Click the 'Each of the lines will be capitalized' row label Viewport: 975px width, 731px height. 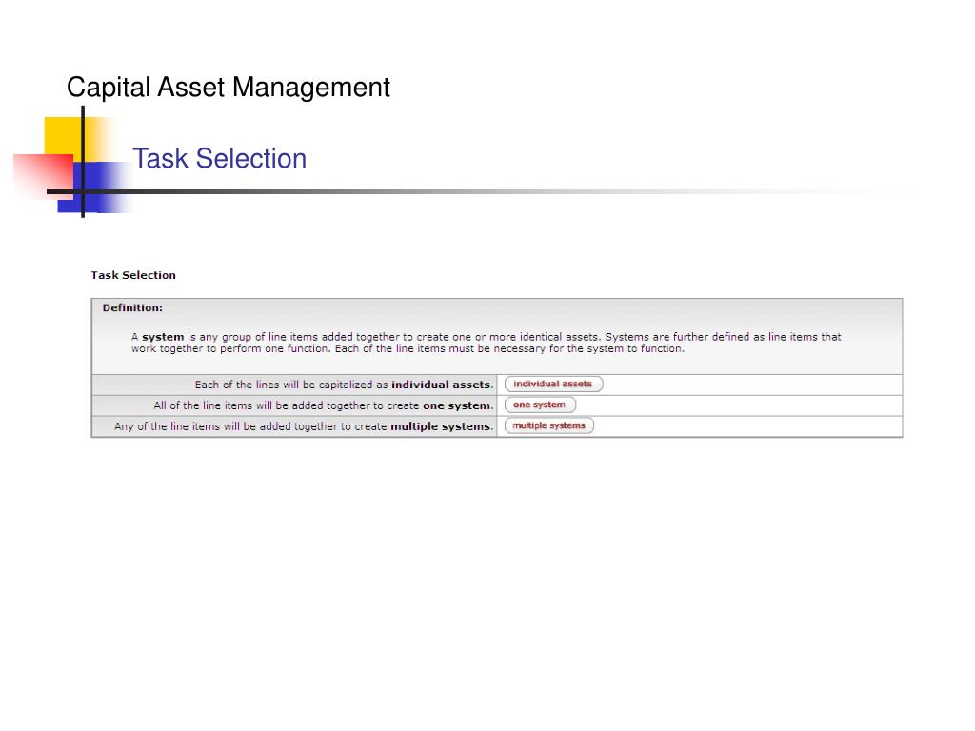(344, 385)
